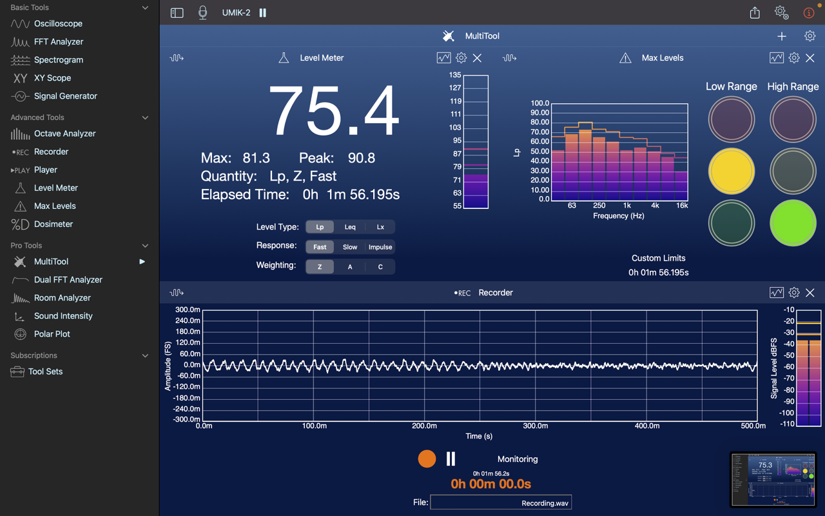Open Max Levels settings gear
Image resolution: width=825 pixels, height=516 pixels.
click(x=794, y=58)
